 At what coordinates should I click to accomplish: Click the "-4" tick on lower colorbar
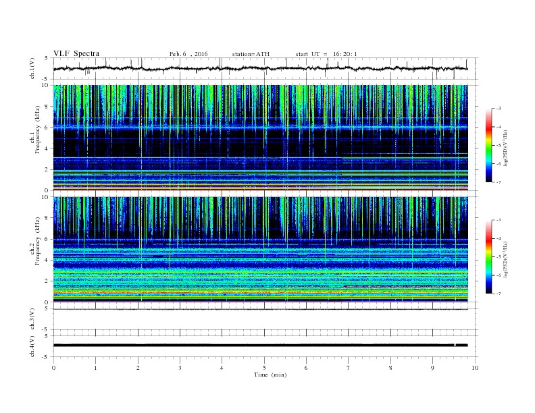pyautogui.click(x=498, y=238)
